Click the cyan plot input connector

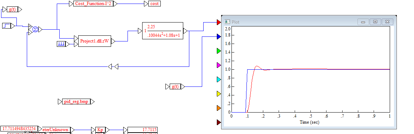[219, 79]
